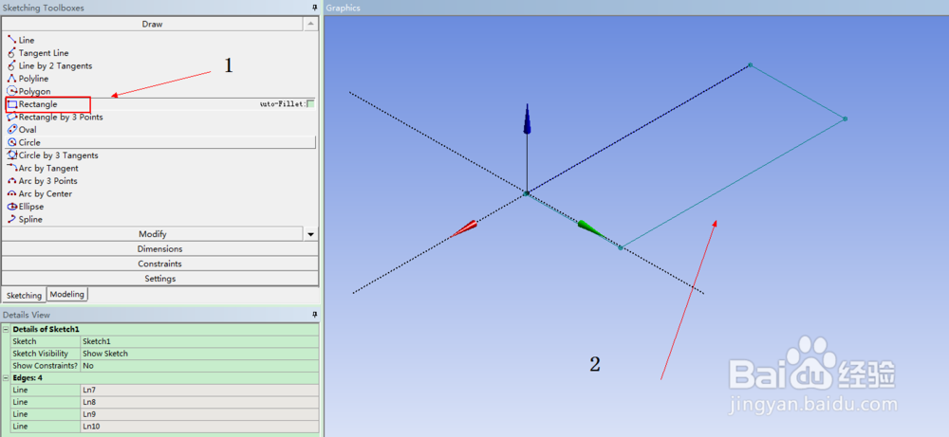Click the right corner point of the rectangle
The width and height of the screenshot is (949, 437).
(845, 119)
